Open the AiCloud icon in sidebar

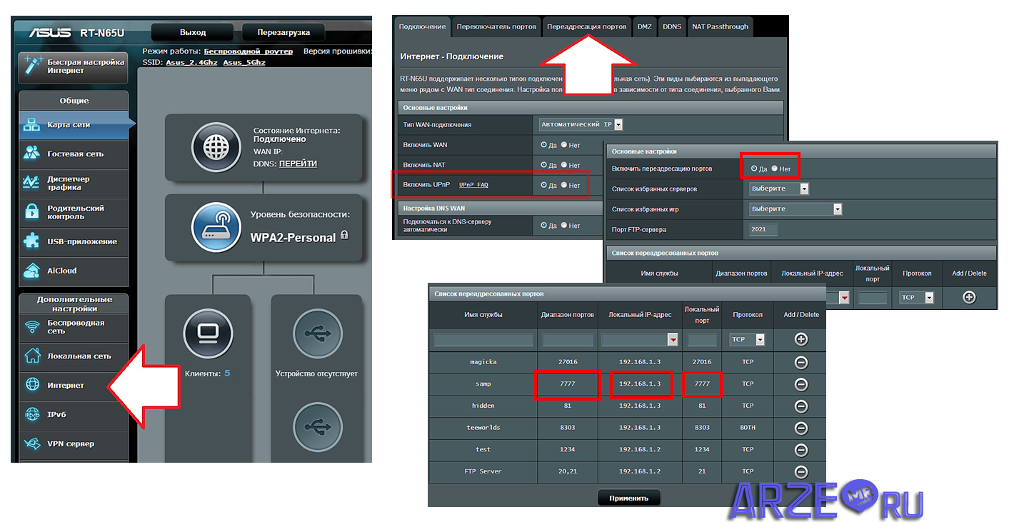[x=31, y=271]
